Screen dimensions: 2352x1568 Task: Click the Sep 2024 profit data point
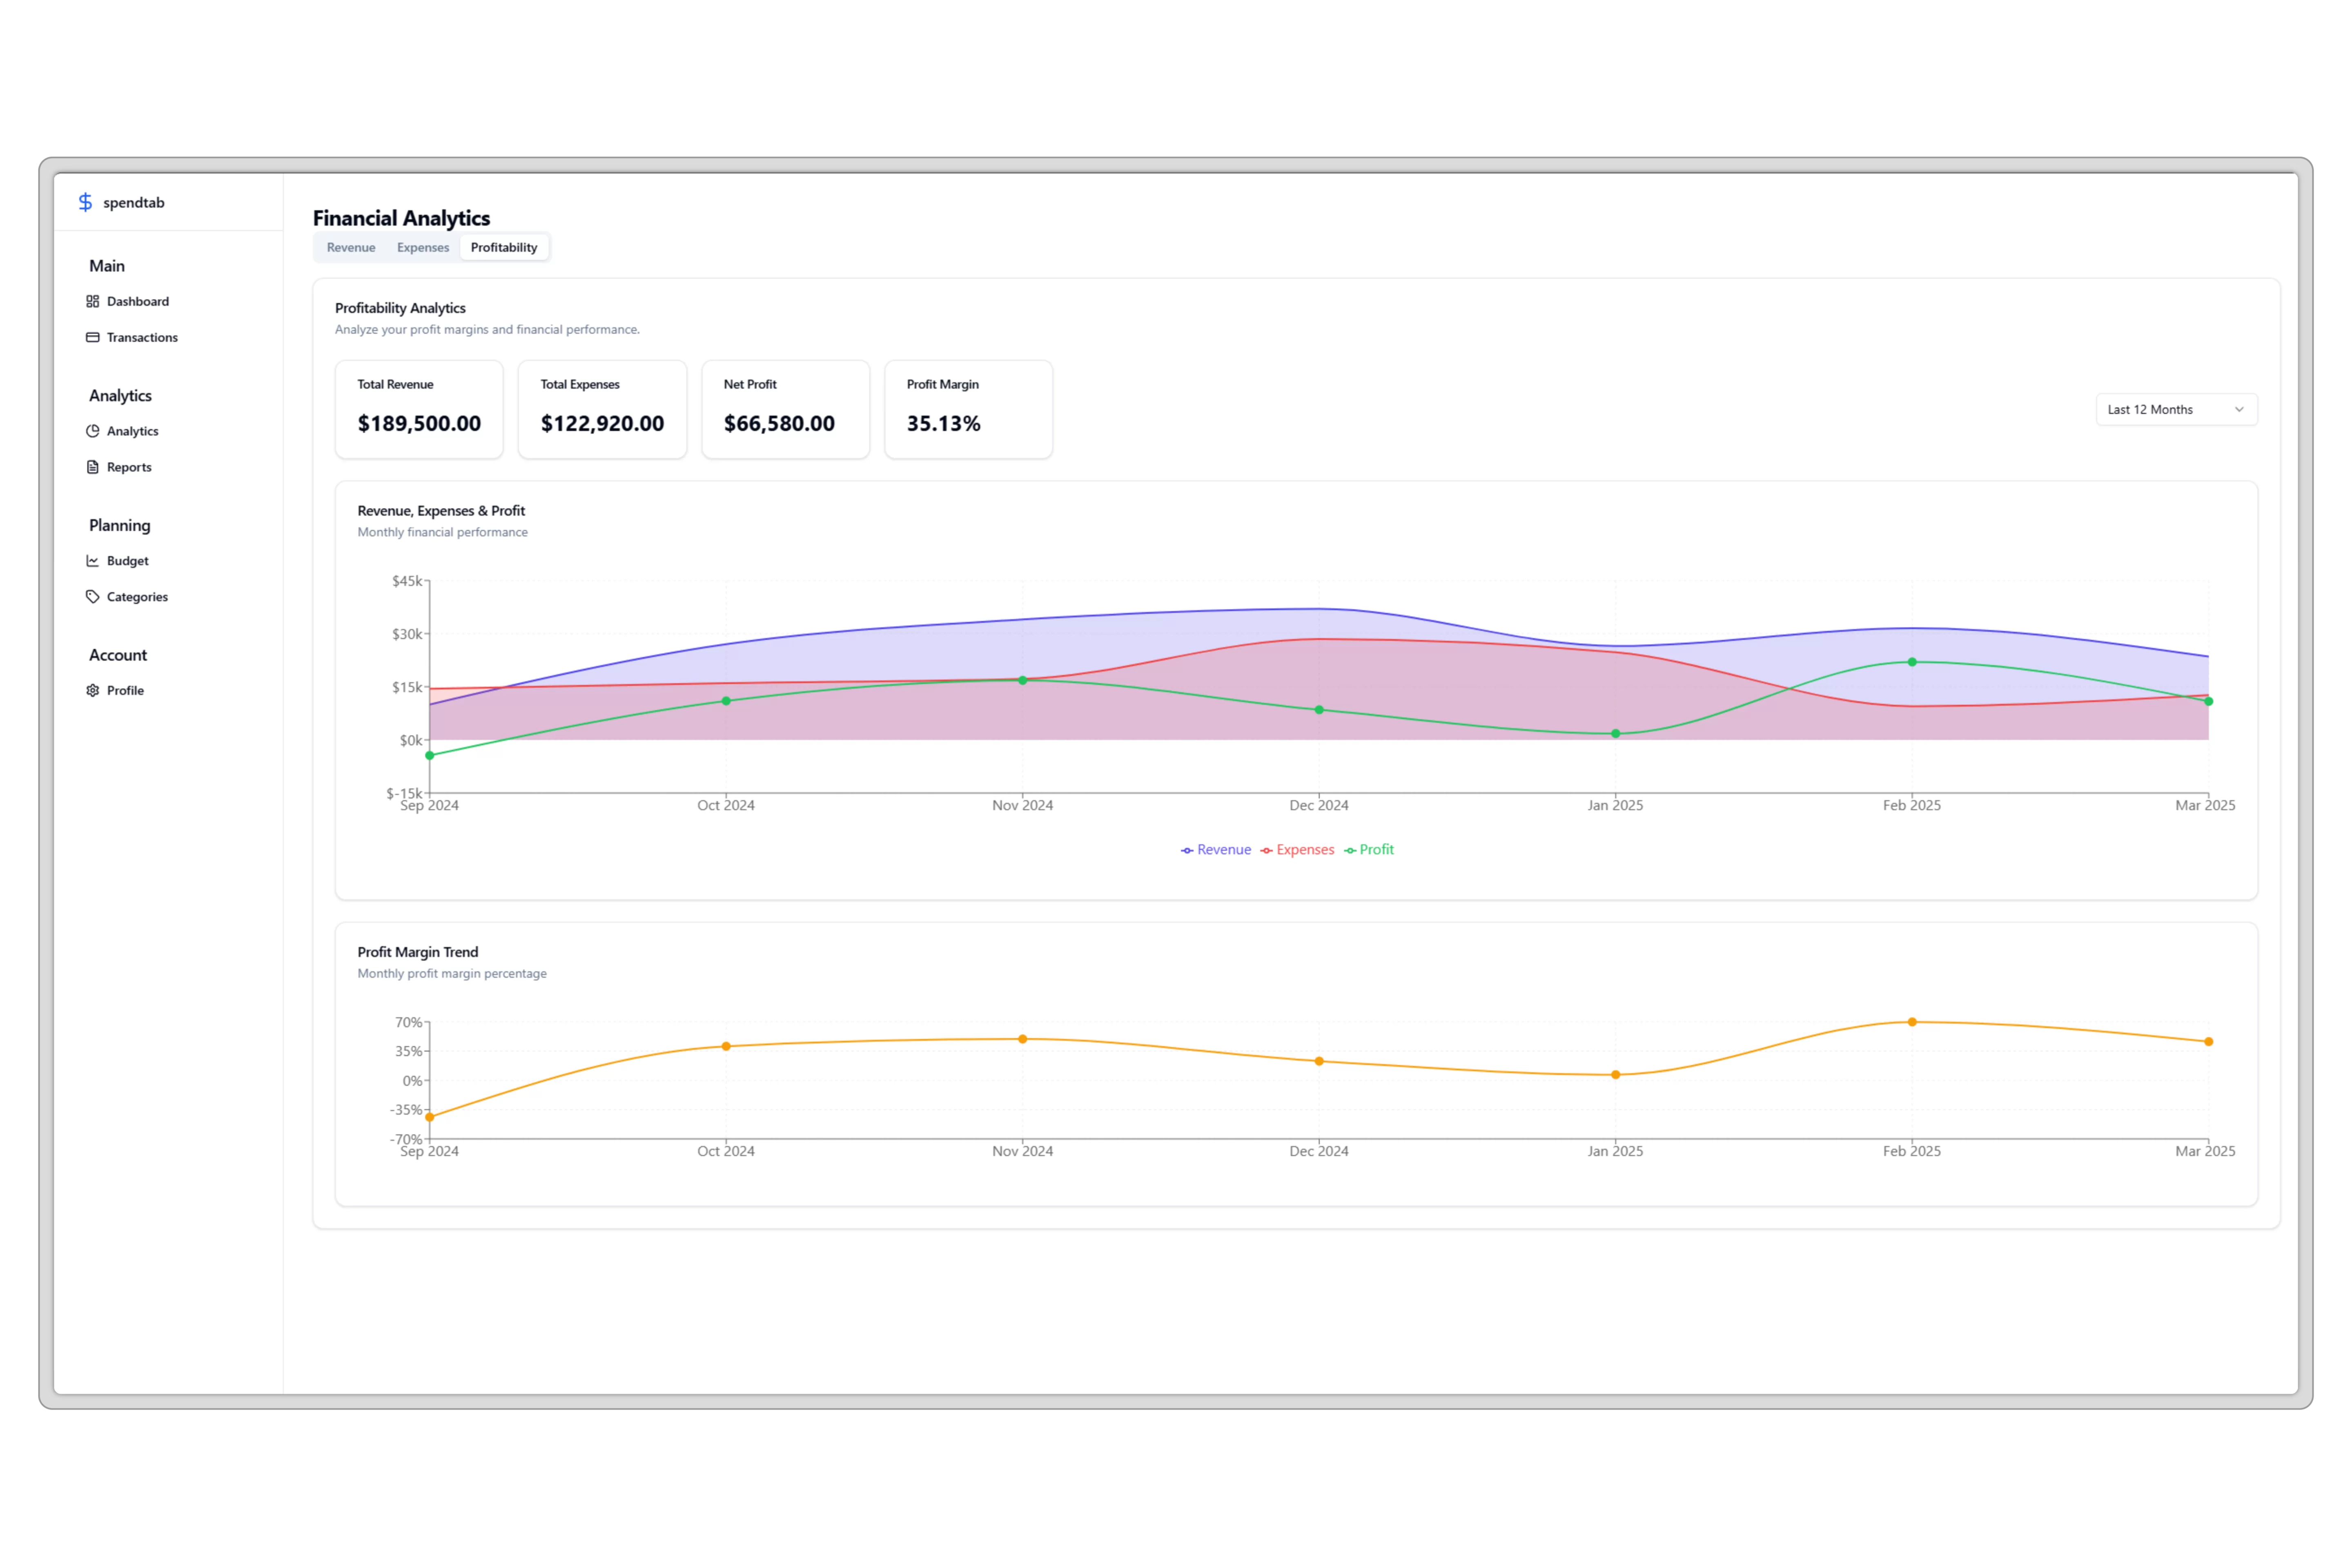pos(430,755)
